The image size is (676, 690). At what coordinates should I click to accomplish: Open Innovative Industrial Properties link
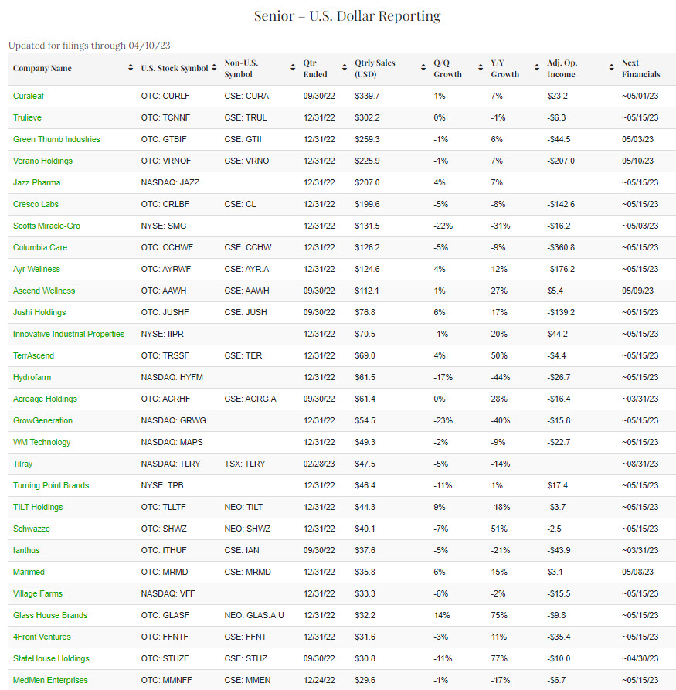(69, 334)
